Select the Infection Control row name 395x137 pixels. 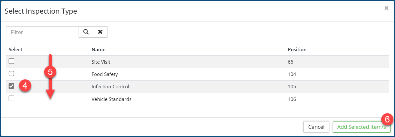(x=110, y=87)
